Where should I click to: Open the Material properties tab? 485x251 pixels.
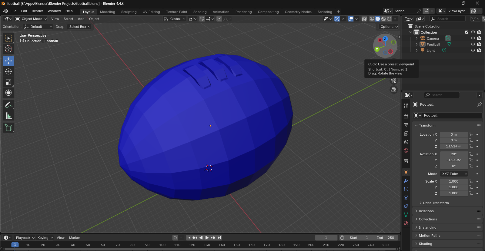pyautogui.click(x=406, y=223)
